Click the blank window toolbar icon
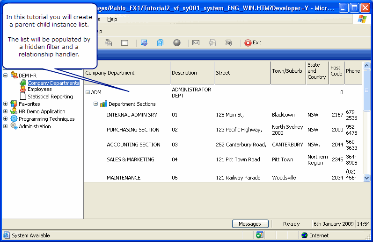Screen dimensions: 373x242 coord(124,43)
